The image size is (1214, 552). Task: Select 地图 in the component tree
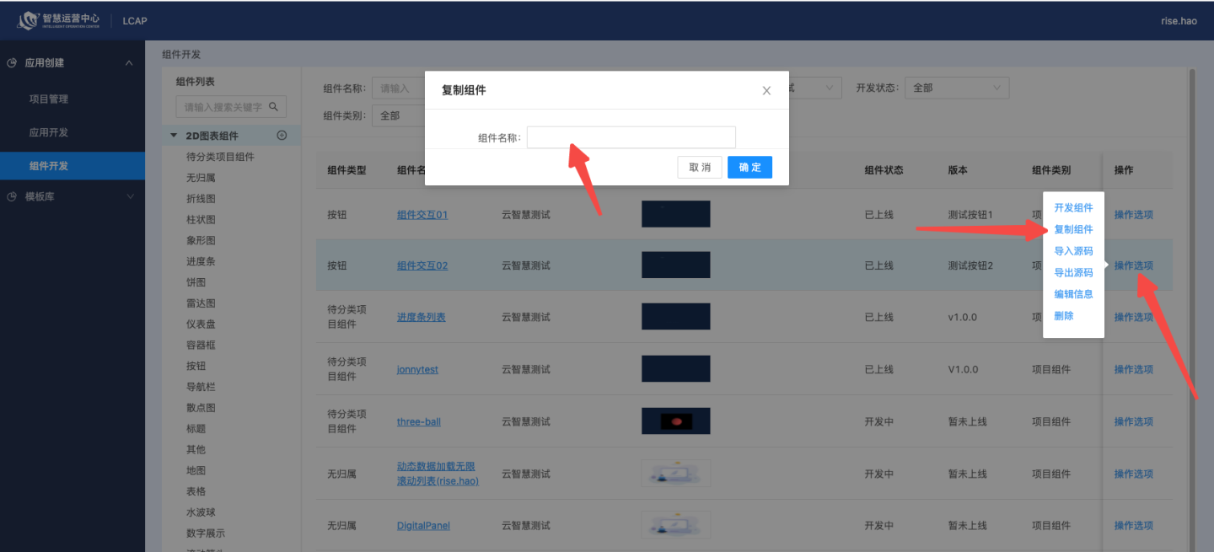[196, 470]
